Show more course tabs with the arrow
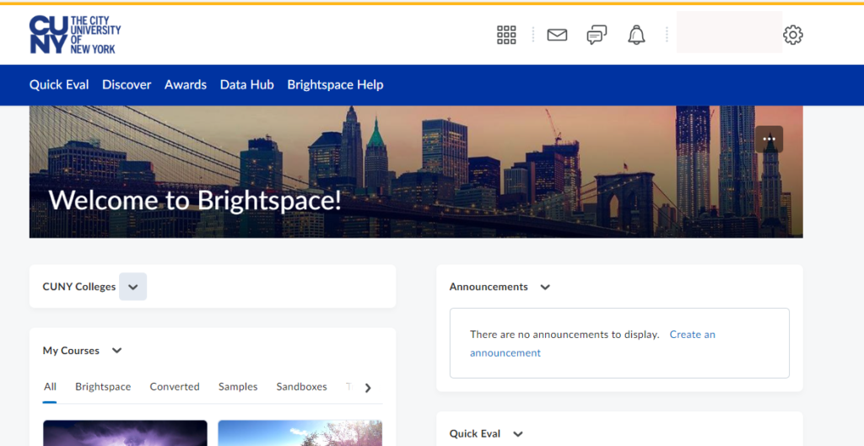The height and width of the screenshot is (446, 864). click(368, 388)
